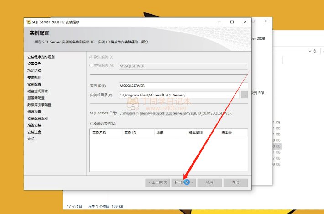Click the SQL Server directory path text

point(175,113)
